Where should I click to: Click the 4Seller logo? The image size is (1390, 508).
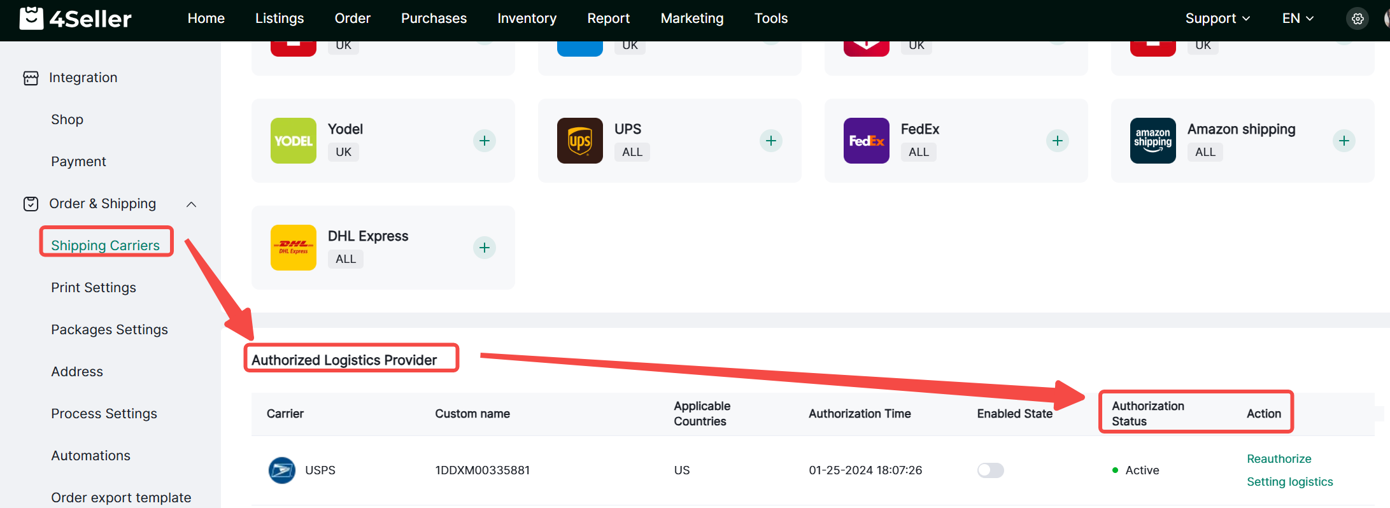click(x=75, y=18)
